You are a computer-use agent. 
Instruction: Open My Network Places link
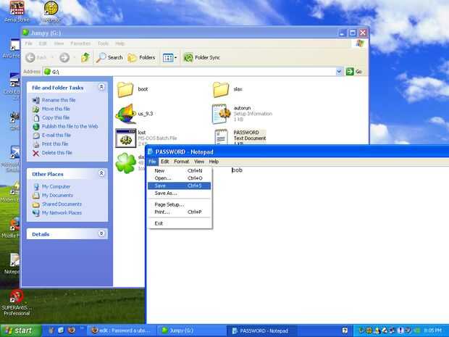pos(62,213)
